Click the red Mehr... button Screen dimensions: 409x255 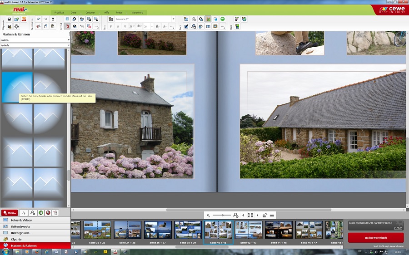tap(10, 212)
